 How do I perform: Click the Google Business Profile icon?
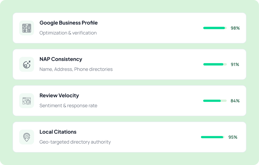click(27, 28)
